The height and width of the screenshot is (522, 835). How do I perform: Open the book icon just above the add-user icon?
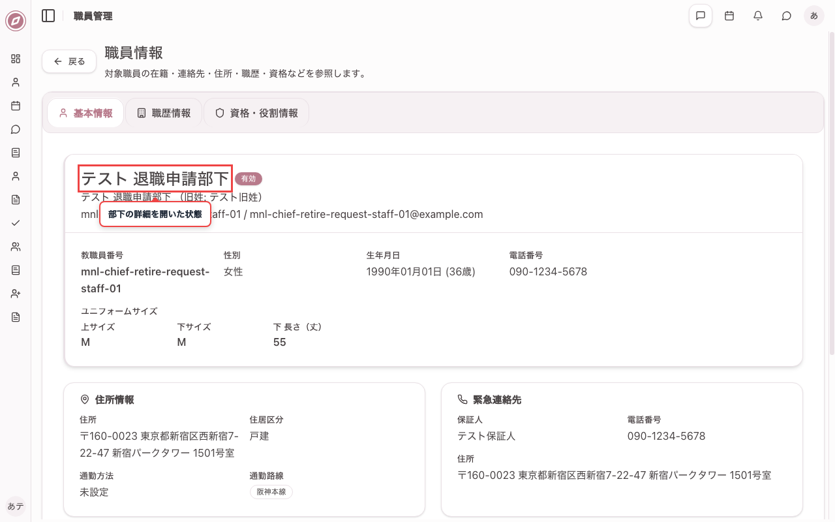[16, 270]
